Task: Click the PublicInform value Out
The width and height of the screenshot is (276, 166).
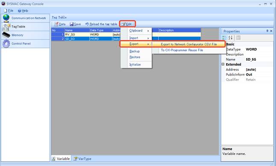Action: point(259,75)
